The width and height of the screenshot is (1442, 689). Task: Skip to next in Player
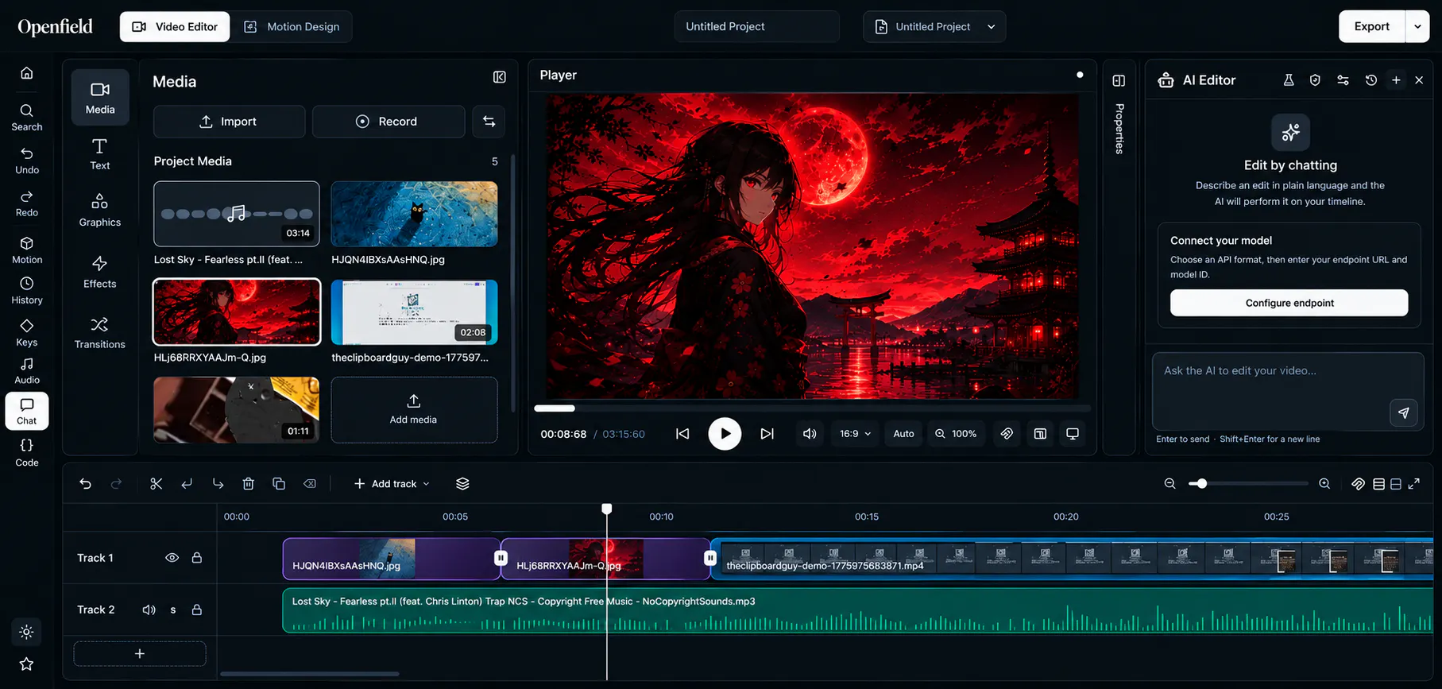point(767,434)
